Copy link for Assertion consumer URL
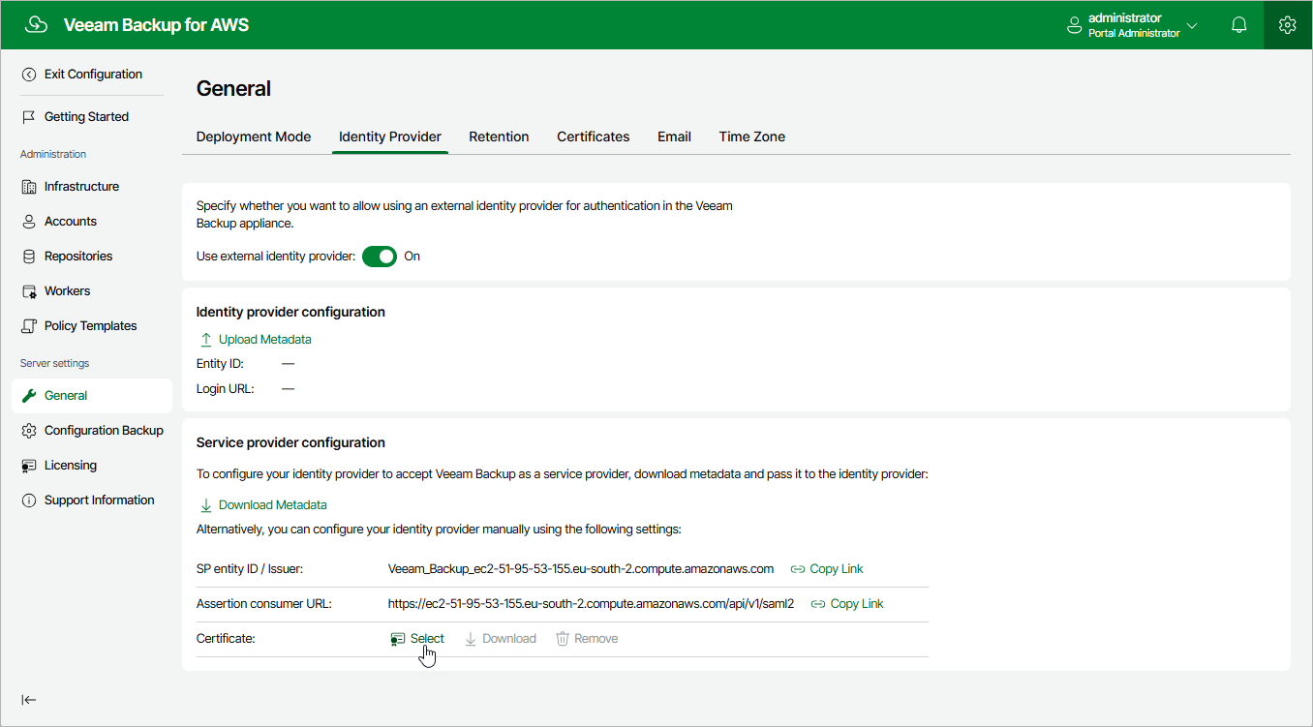Viewport: 1313px width, 727px height. (x=857, y=604)
